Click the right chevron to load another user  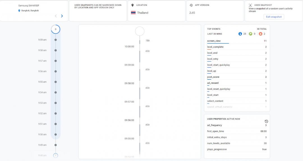pyautogui.click(x=62, y=16)
